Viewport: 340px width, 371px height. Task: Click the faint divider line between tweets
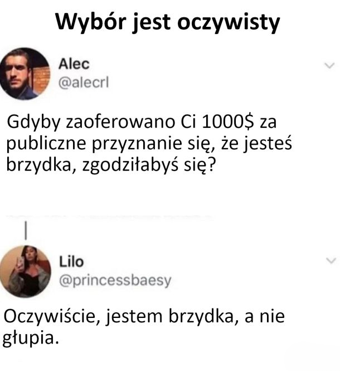coord(109,216)
